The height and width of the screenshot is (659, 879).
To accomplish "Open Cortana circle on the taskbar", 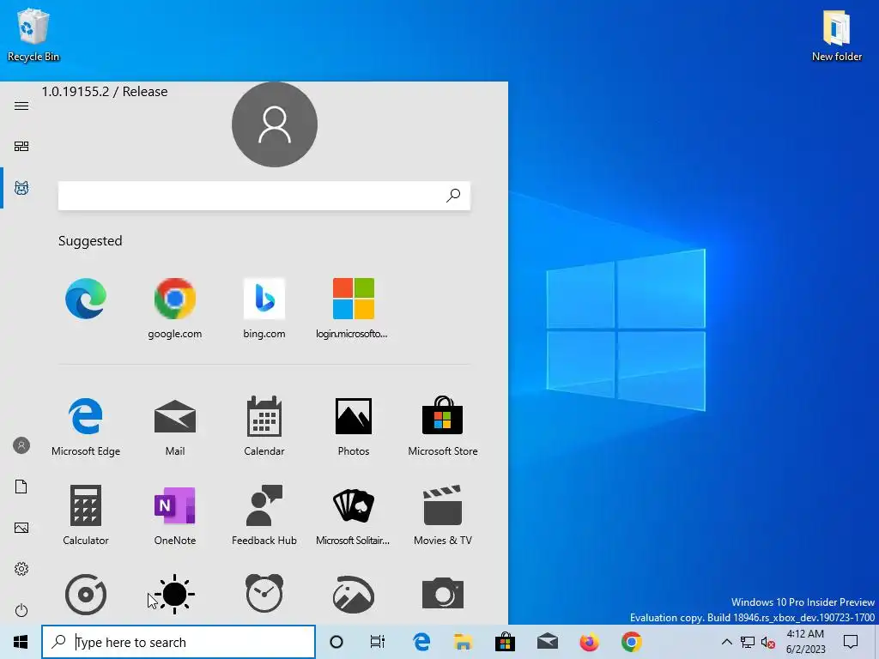I will pos(336,642).
